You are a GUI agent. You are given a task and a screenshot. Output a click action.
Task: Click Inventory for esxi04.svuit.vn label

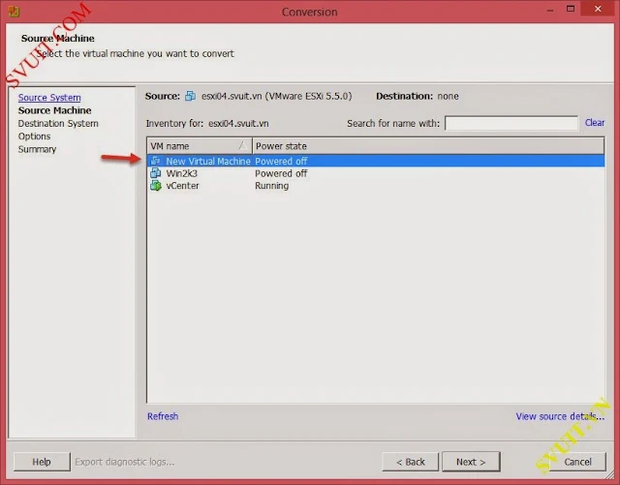tap(207, 123)
